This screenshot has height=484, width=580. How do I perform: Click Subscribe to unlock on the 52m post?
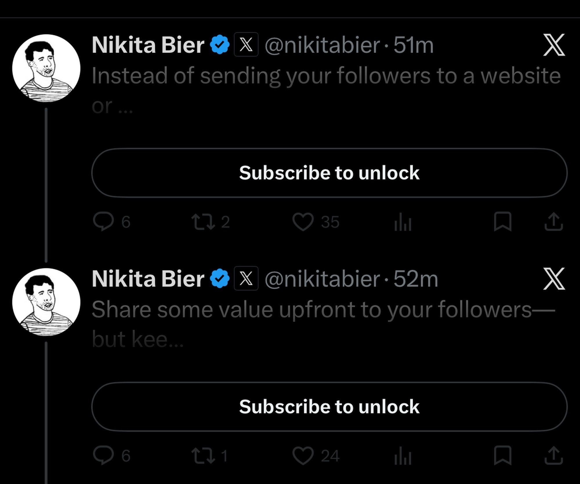329,407
